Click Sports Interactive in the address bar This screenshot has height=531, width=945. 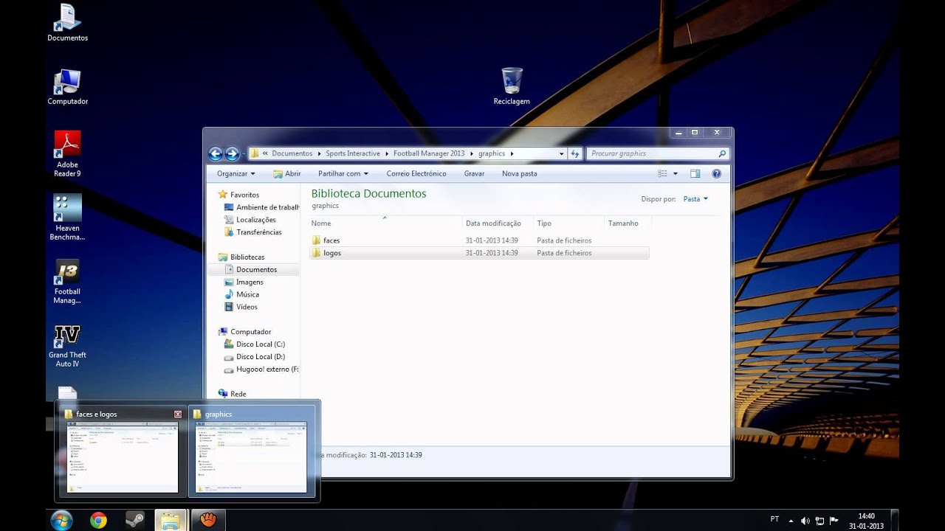click(x=353, y=153)
